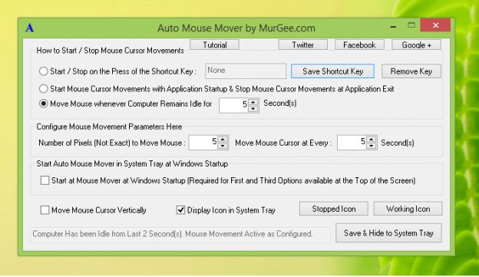479x277 pixels.
Task: Click the blue A application icon
Action: click(x=30, y=28)
